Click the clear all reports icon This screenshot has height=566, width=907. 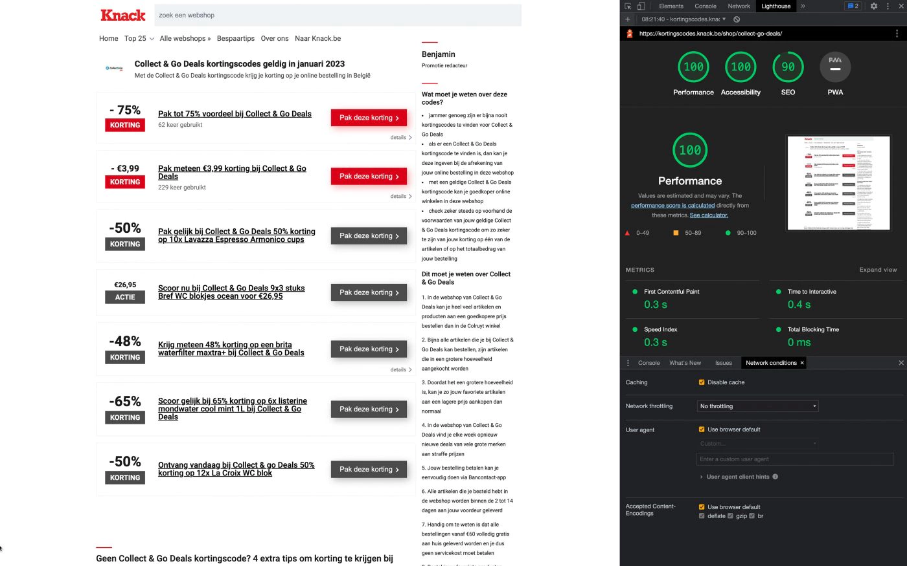click(x=737, y=19)
